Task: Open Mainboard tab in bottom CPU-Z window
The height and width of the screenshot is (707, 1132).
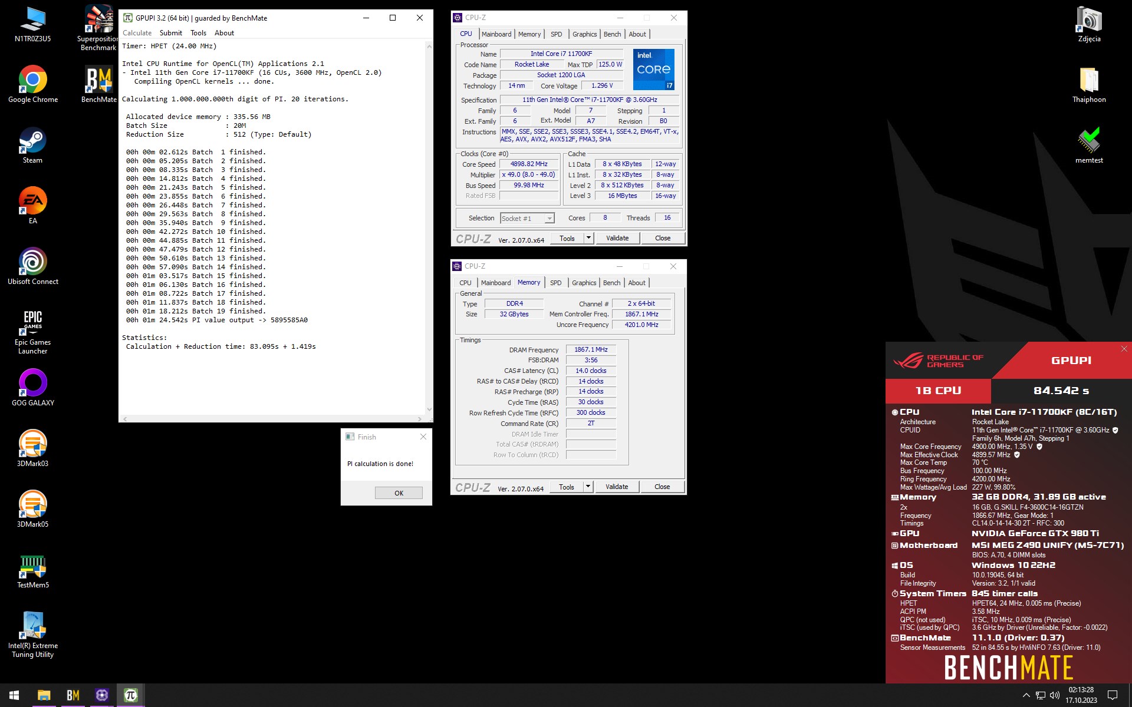Action: click(x=496, y=283)
